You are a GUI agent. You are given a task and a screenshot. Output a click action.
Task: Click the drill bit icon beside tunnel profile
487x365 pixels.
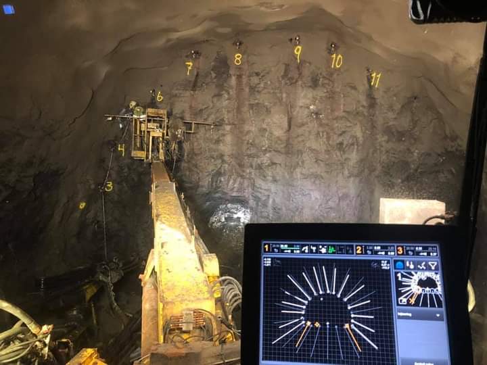(411, 266)
